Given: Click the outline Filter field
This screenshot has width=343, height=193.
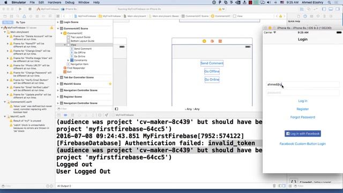Looking at the screenshot, I should [84, 109].
